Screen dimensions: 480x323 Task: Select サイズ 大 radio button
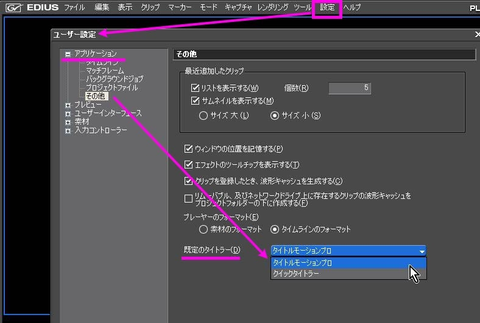coord(203,116)
